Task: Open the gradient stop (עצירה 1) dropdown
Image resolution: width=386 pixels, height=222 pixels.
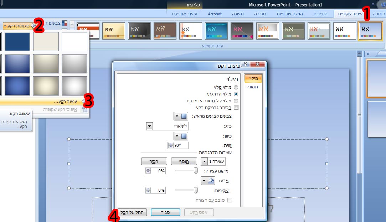Action: [204, 161]
